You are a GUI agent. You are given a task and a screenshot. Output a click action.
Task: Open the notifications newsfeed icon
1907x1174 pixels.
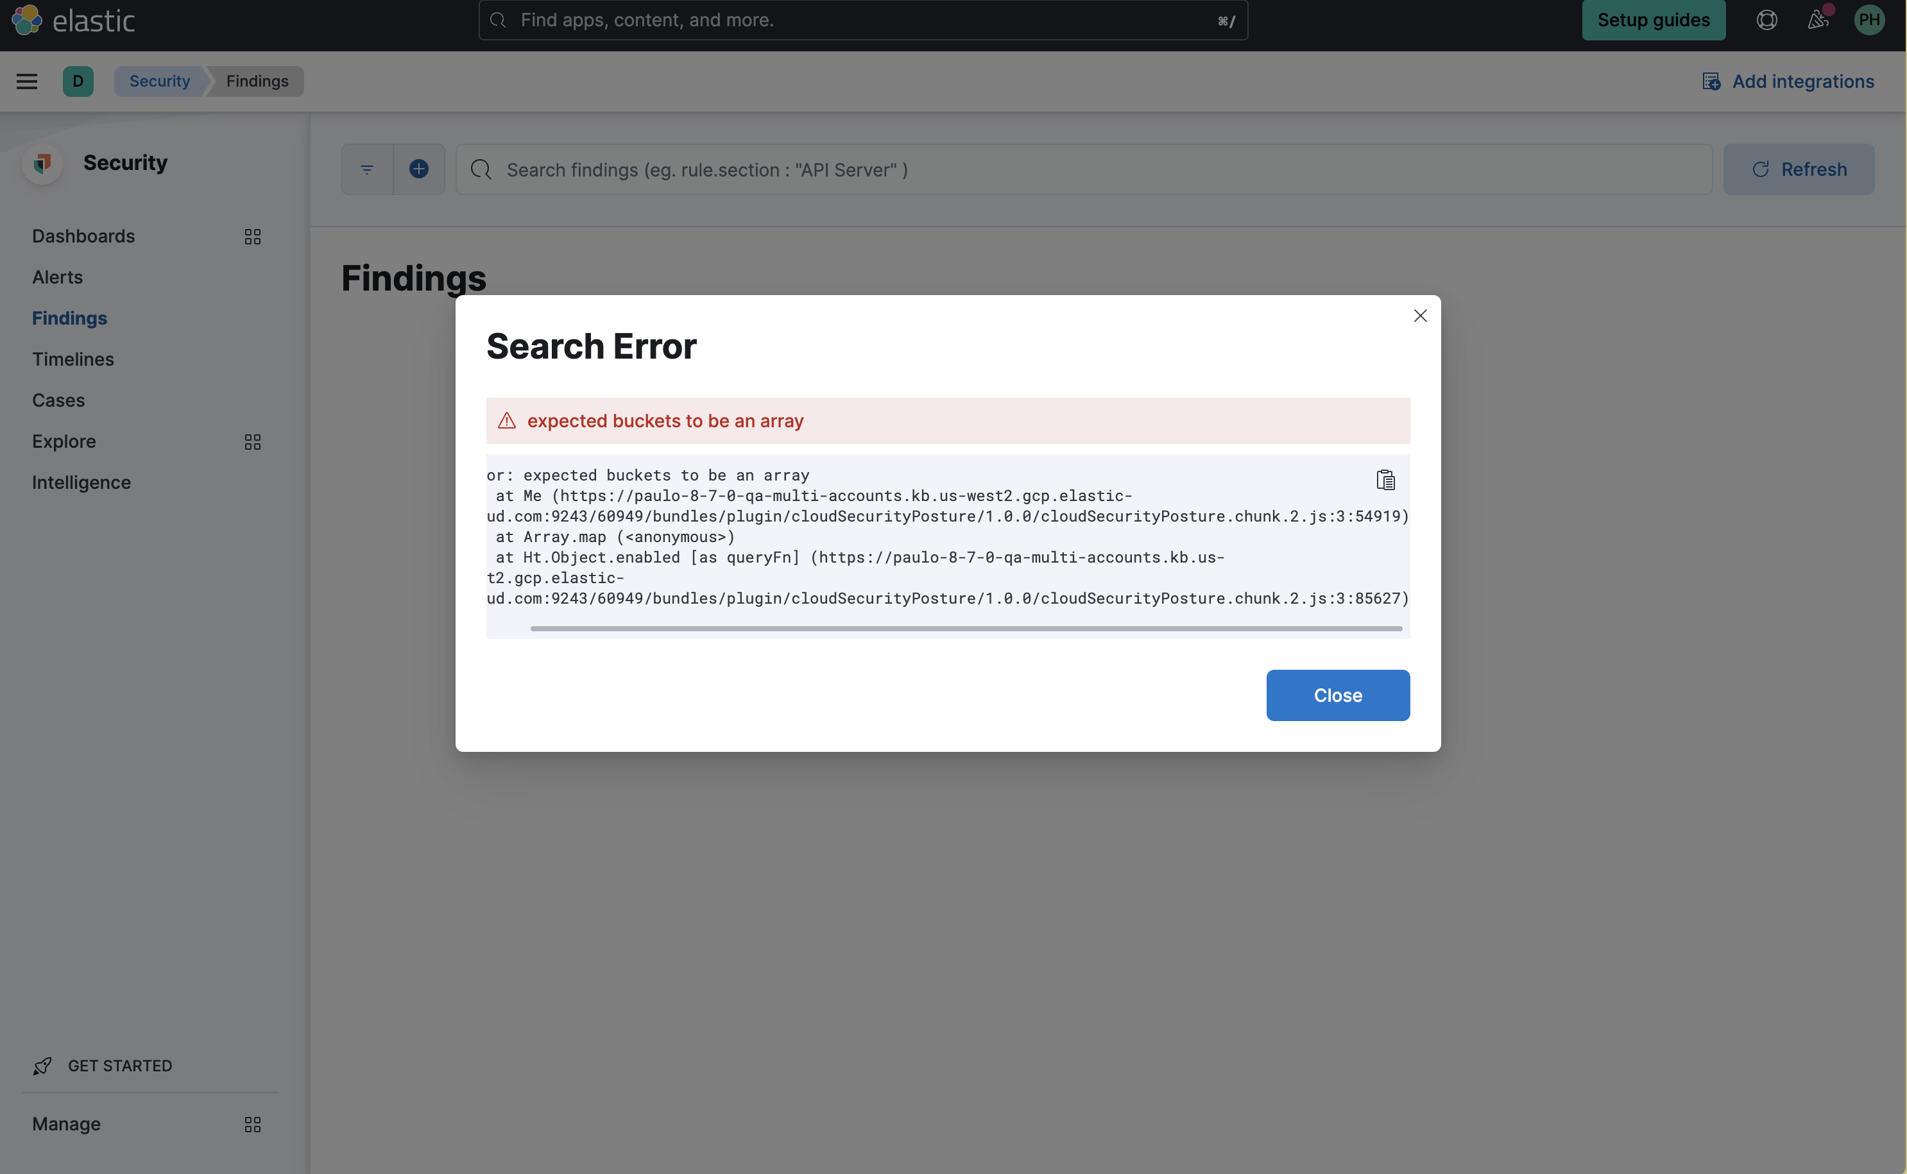tap(1818, 20)
